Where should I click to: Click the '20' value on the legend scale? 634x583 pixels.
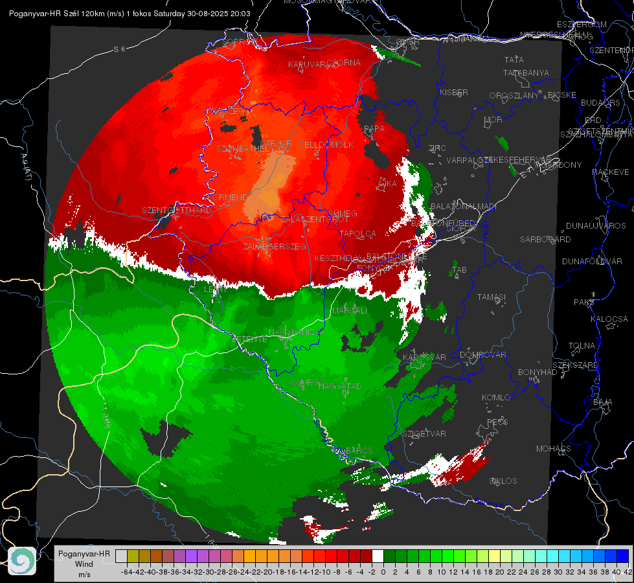click(500, 572)
